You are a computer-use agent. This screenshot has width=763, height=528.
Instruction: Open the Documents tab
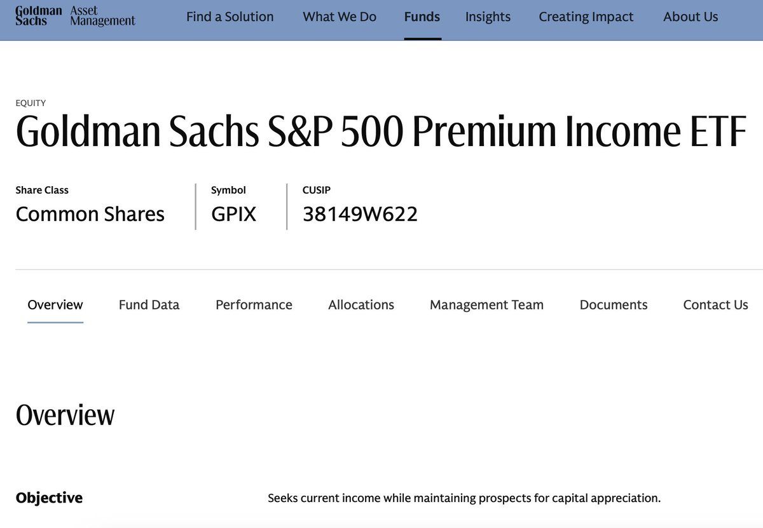614,305
